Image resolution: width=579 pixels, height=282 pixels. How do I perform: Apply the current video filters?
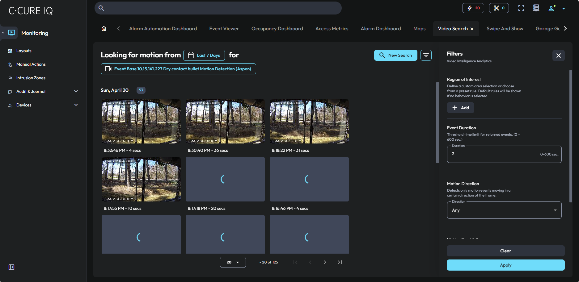(x=505, y=265)
